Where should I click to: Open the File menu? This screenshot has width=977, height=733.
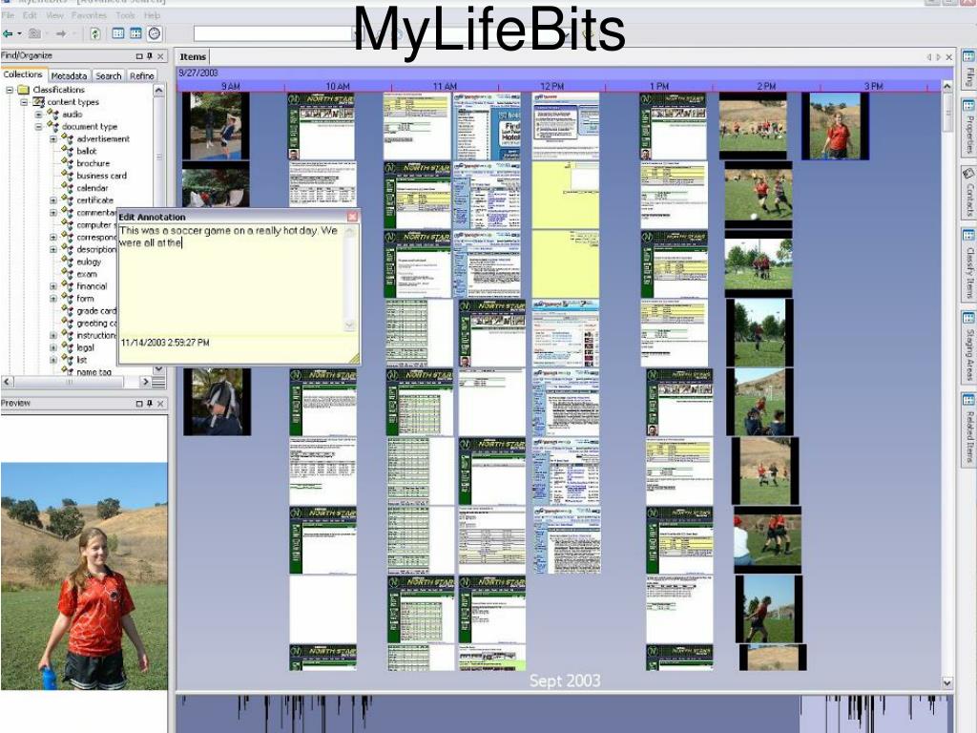[8, 15]
